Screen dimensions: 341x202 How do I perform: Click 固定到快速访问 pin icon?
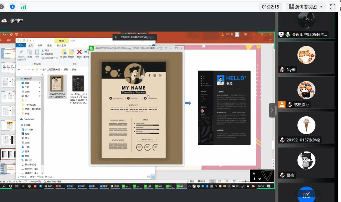tap(21, 53)
